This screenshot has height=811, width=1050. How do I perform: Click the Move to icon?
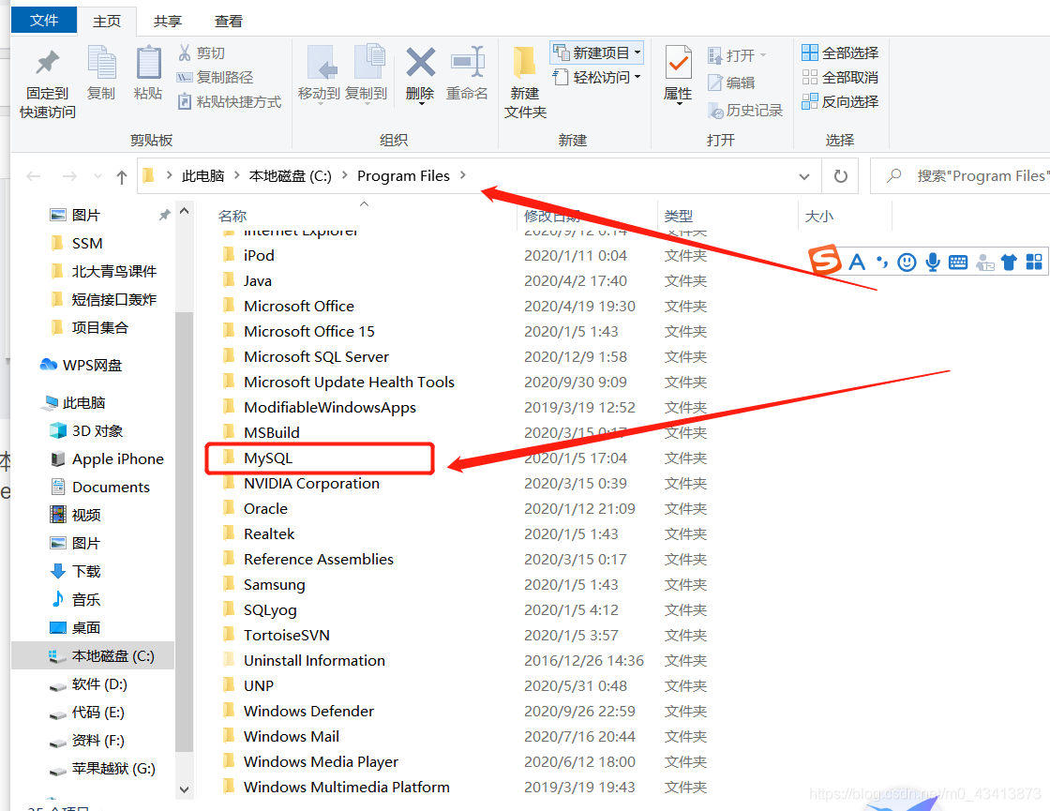(x=322, y=64)
